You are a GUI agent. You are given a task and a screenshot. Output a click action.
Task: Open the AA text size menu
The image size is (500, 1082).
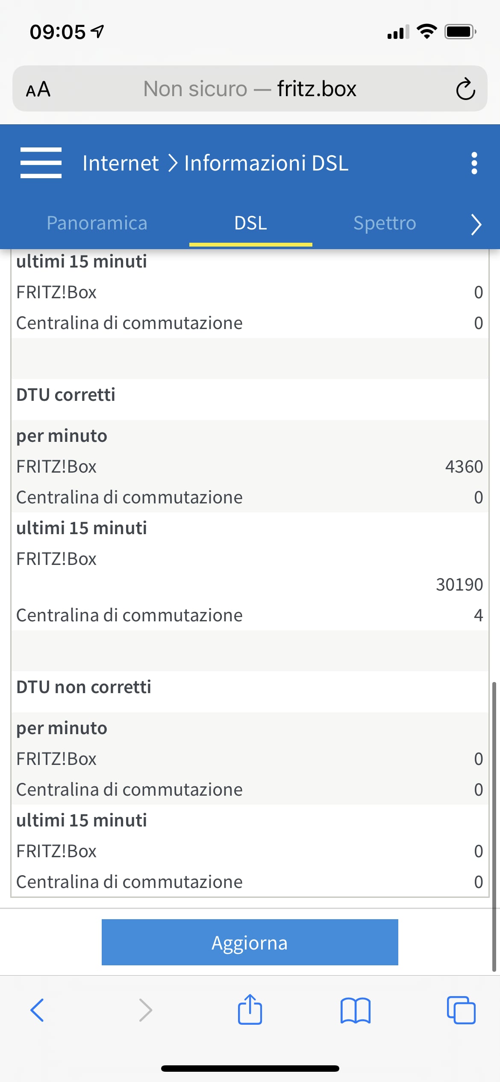pyautogui.click(x=38, y=90)
